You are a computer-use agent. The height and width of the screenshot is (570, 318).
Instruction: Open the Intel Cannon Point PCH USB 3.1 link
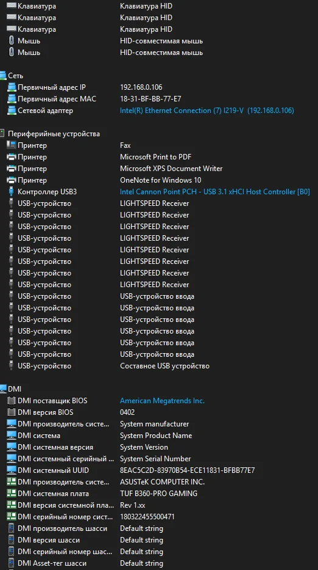pos(215,192)
